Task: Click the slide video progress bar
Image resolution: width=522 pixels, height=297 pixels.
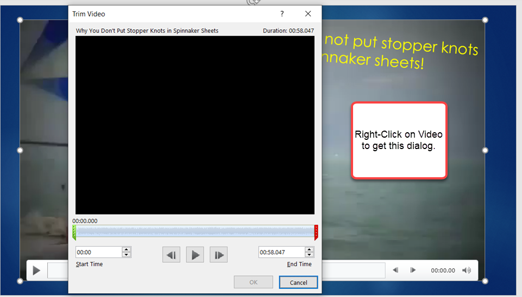Action: coord(354,270)
